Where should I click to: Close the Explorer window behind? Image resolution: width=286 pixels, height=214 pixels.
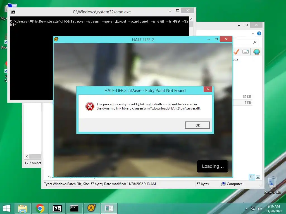pyautogui.click(x=256, y=25)
